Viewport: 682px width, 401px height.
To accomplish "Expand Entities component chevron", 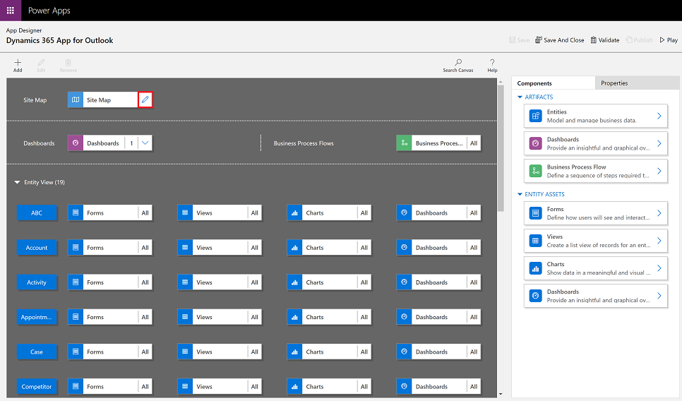I will (659, 116).
